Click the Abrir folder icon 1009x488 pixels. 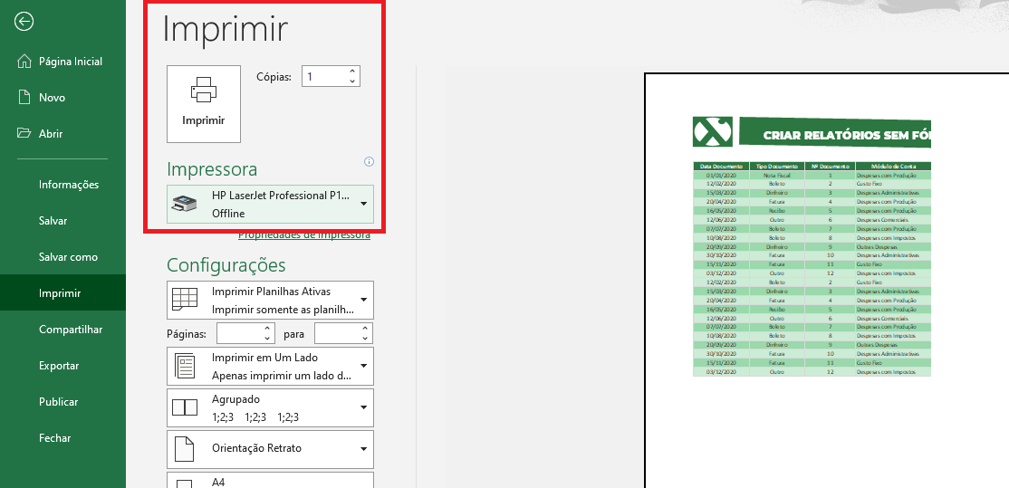tap(24, 134)
